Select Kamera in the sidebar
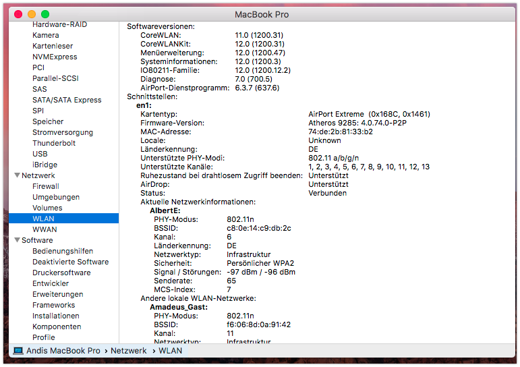This screenshot has height=367, width=520. 46,35
